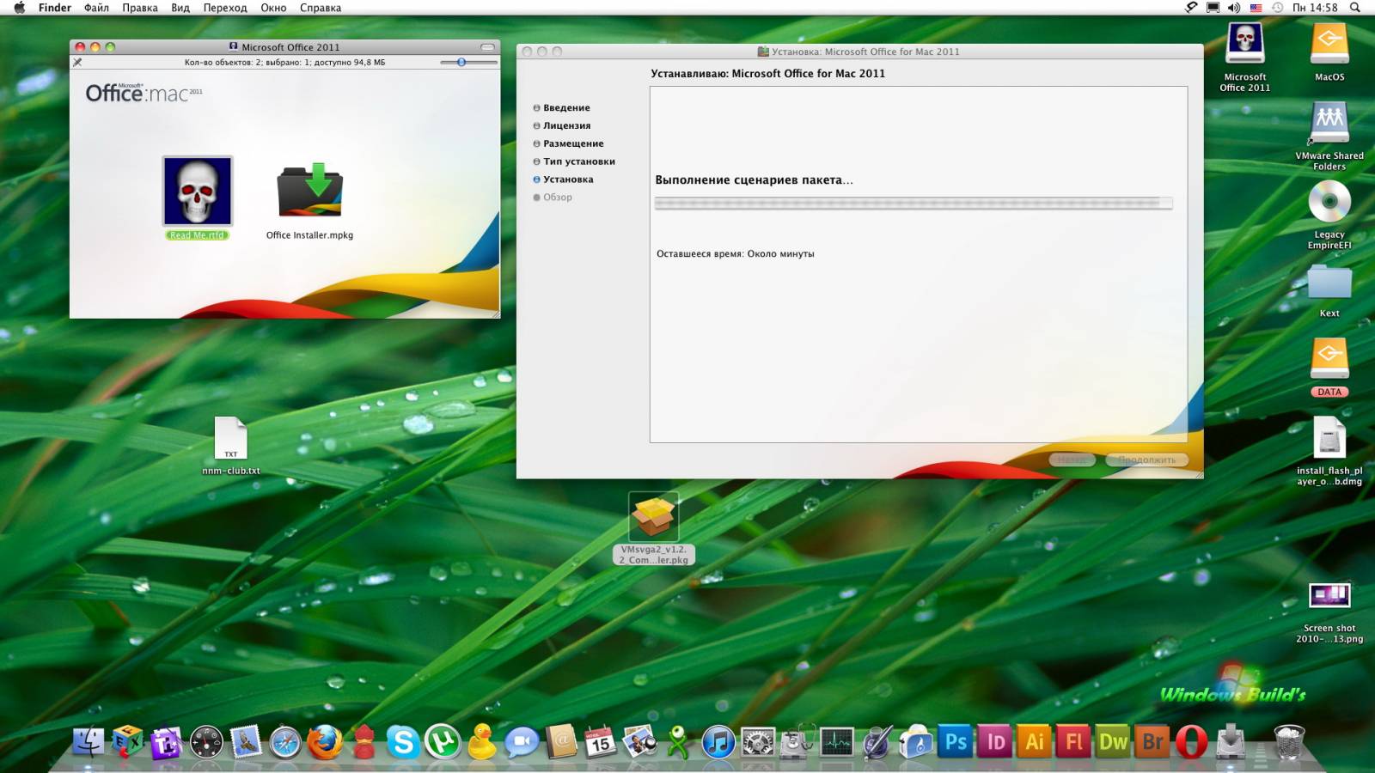Select nnm-club.txt file on desktop

(230, 445)
